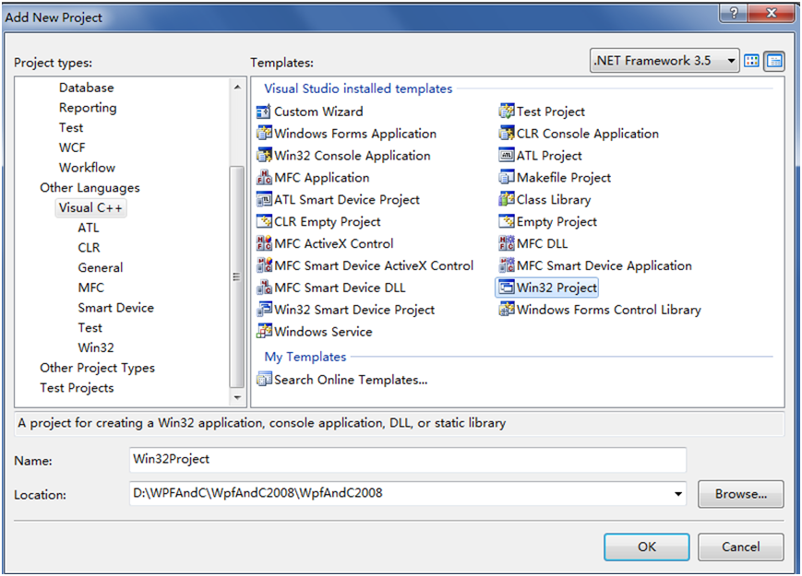Select Database in Project types
Image resolution: width=802 pixels, height=576 pixels.
tap(87, 88)
